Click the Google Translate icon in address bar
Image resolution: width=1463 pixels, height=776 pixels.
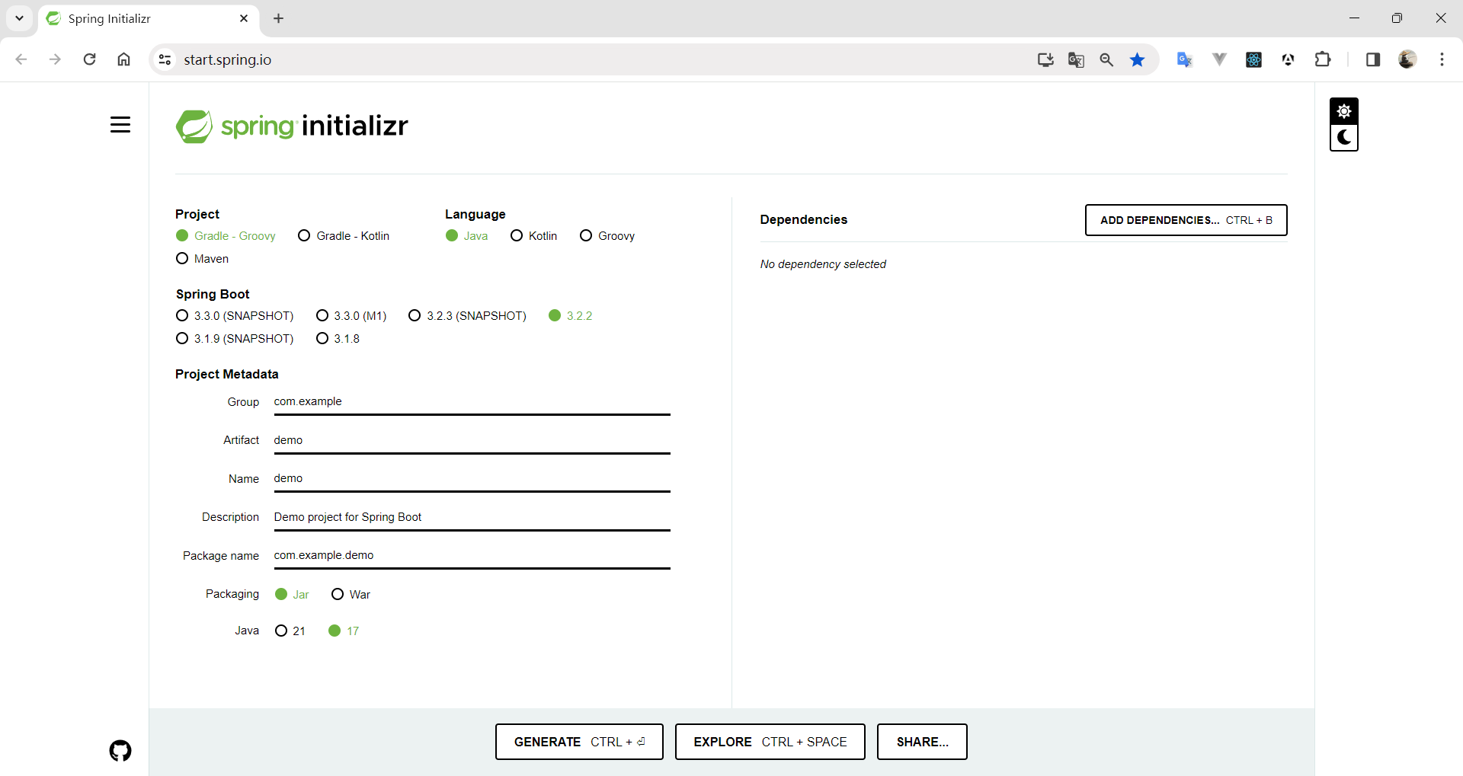coord(1076,59)
